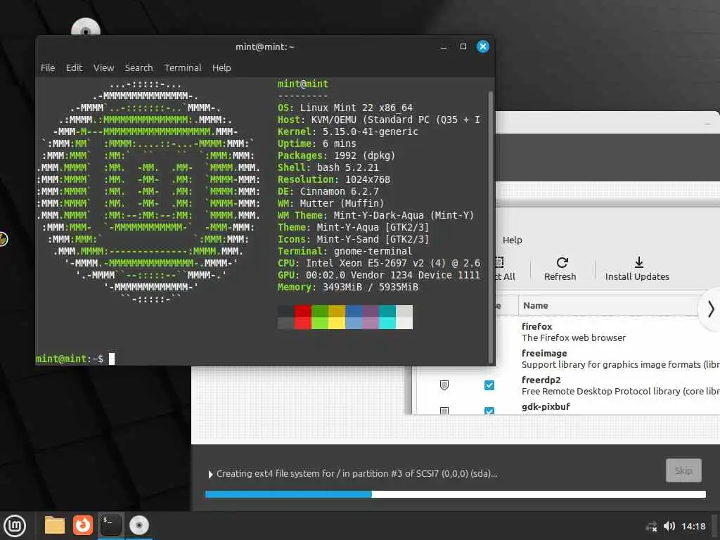Open the volume speaker tray icon
This screenshot has height=540, width=720.
tap(669, 526)
